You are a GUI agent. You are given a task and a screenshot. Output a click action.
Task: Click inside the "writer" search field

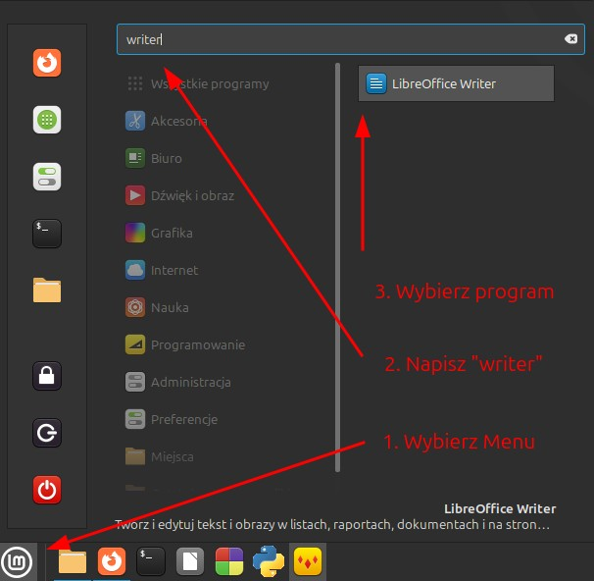(333, 39)
